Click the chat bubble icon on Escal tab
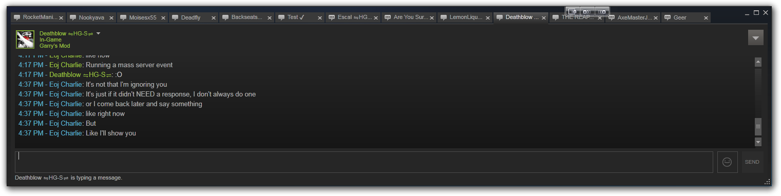This screenshot has width=781, height=196. coord(332,17)
